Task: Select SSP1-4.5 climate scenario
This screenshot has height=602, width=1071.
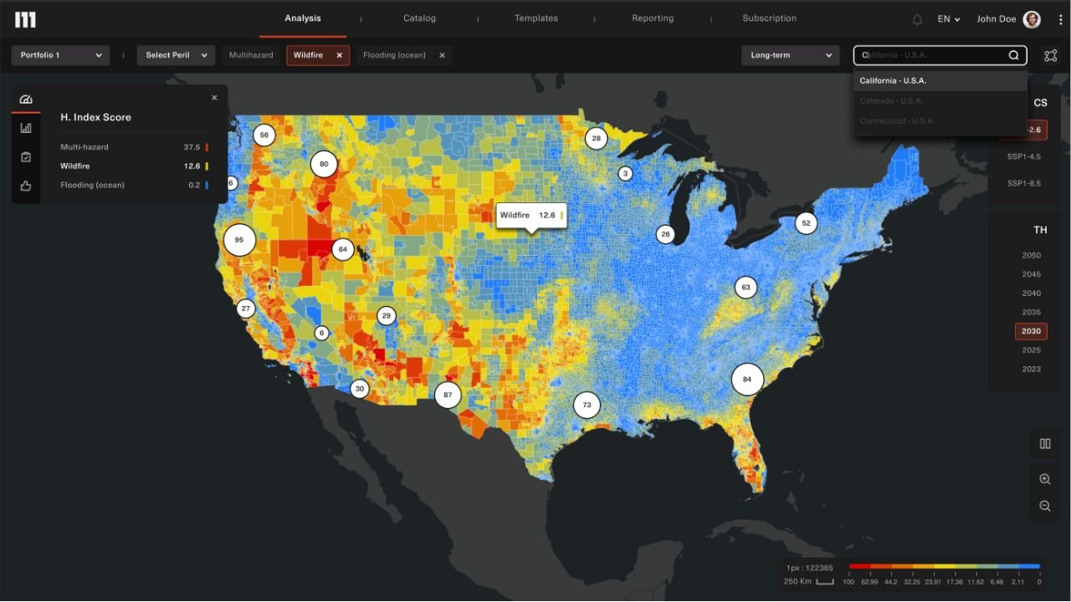Action: coord(1023,157)
